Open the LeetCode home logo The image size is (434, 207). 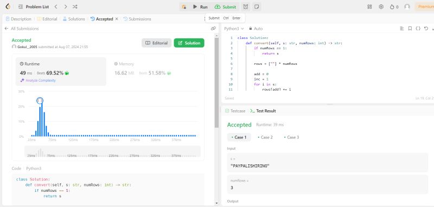point(8,6)
